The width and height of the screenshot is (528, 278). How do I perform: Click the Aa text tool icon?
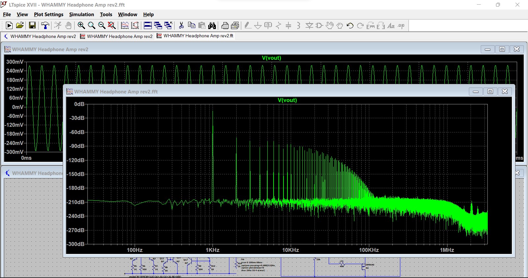pyautogui.click(x=391, y=25)
